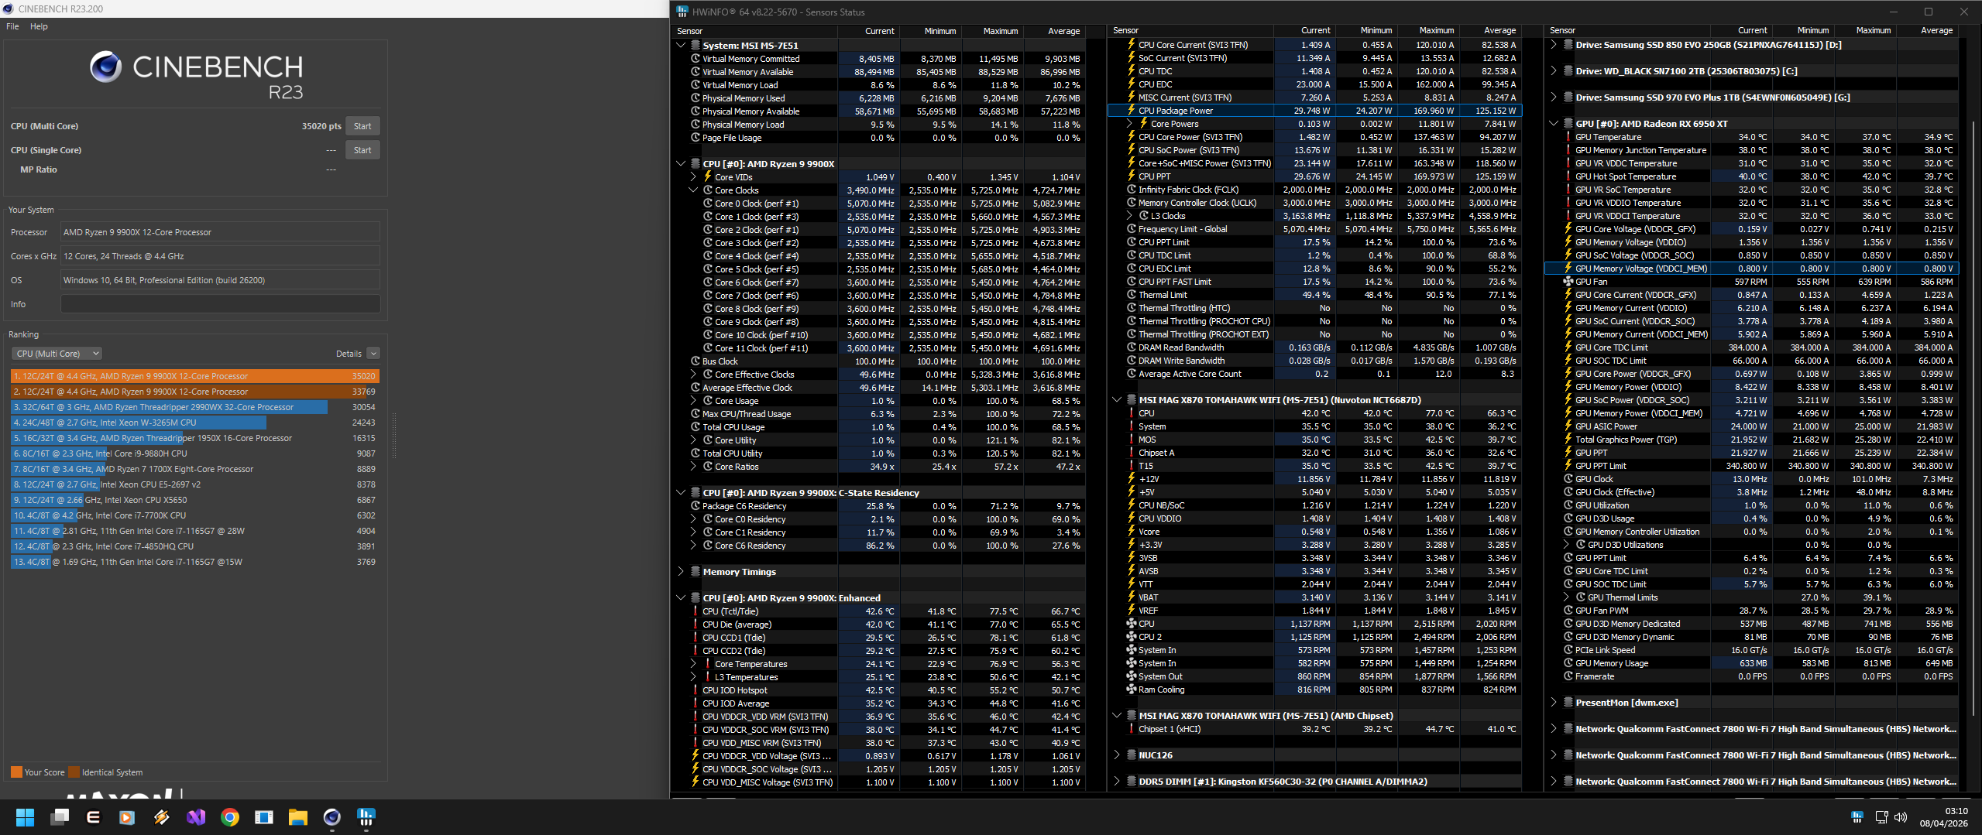The image size is (1982, 835).
Task: Click the volume speaker tray icon
Action: 1901,817
